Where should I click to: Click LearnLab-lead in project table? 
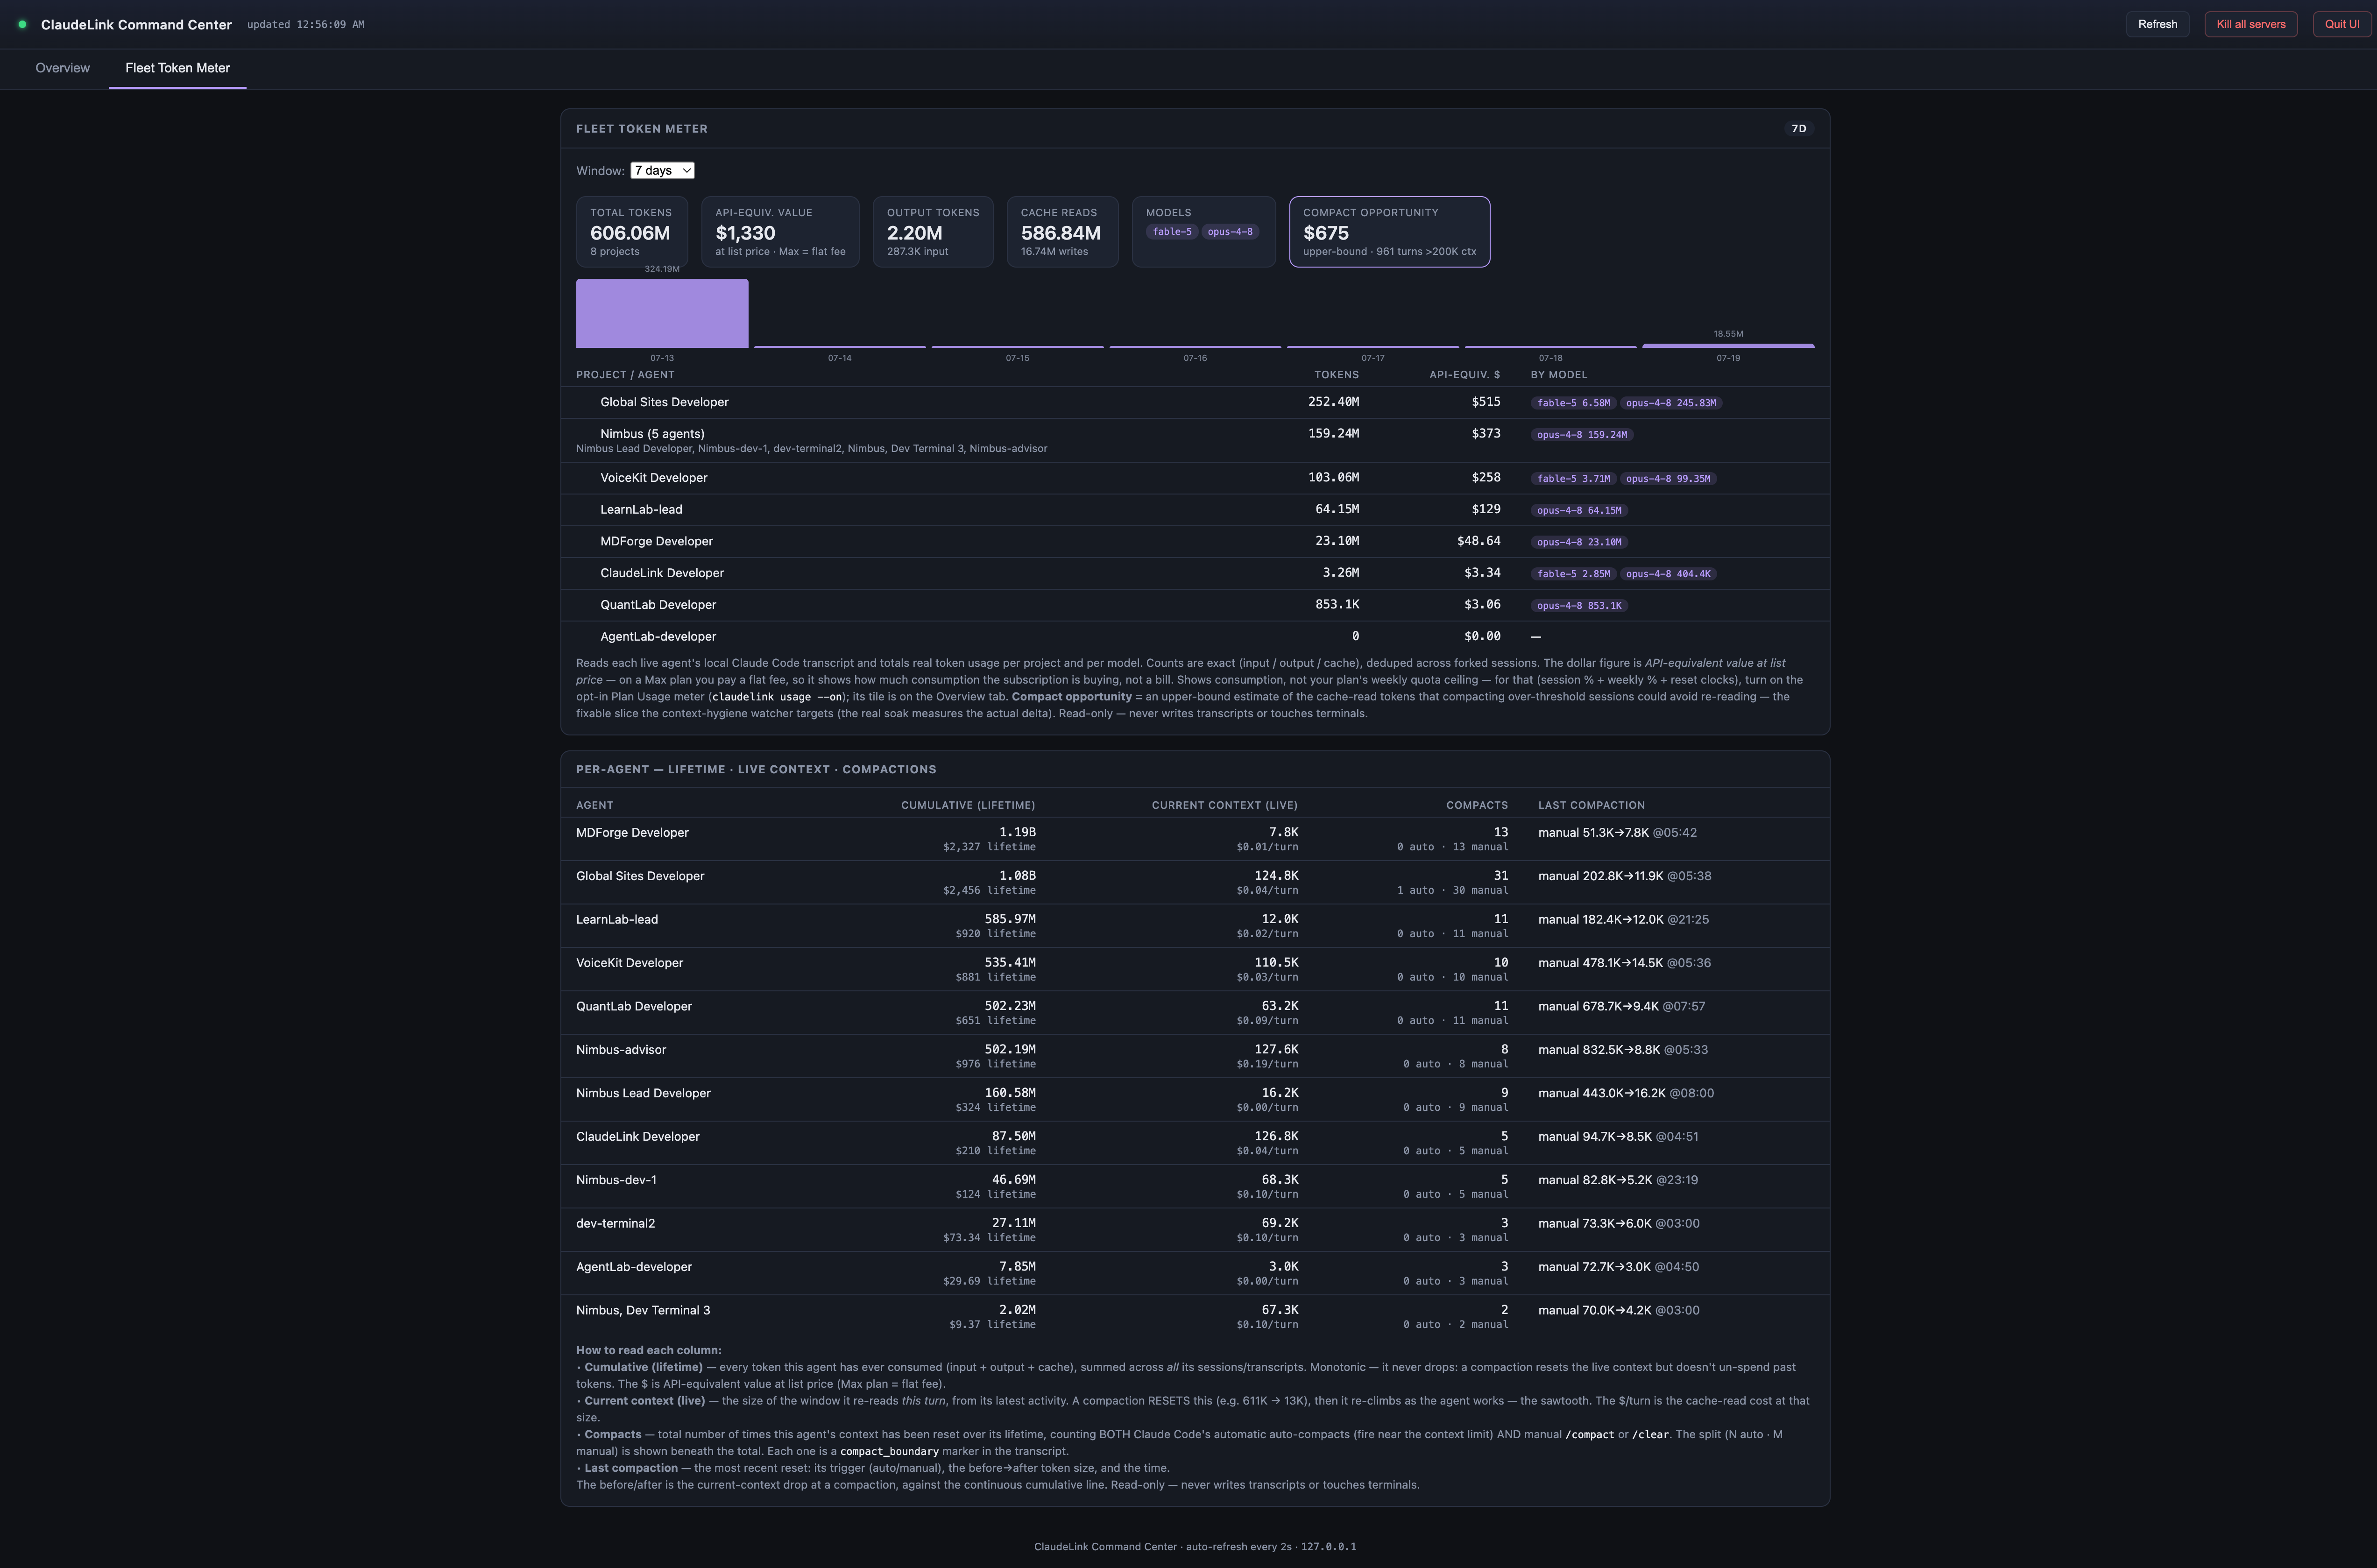pos(641,510)
